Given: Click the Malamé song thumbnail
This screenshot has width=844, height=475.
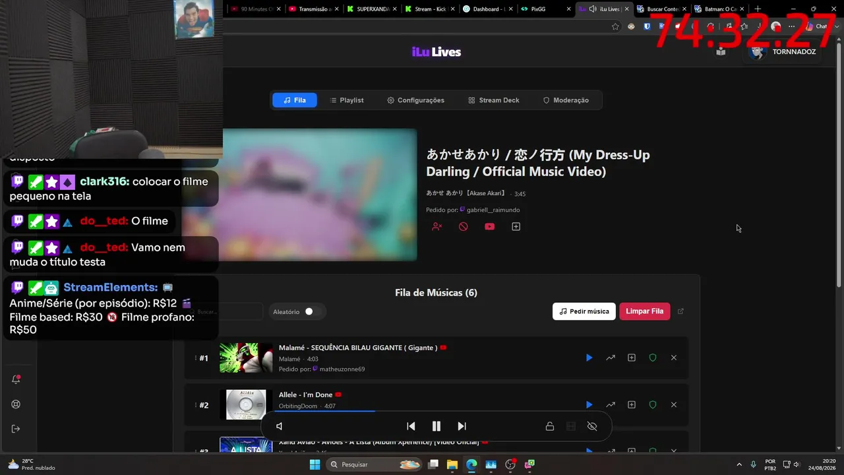Looking at the screenshot, I should pyautogui.click(x=246, y=358).
